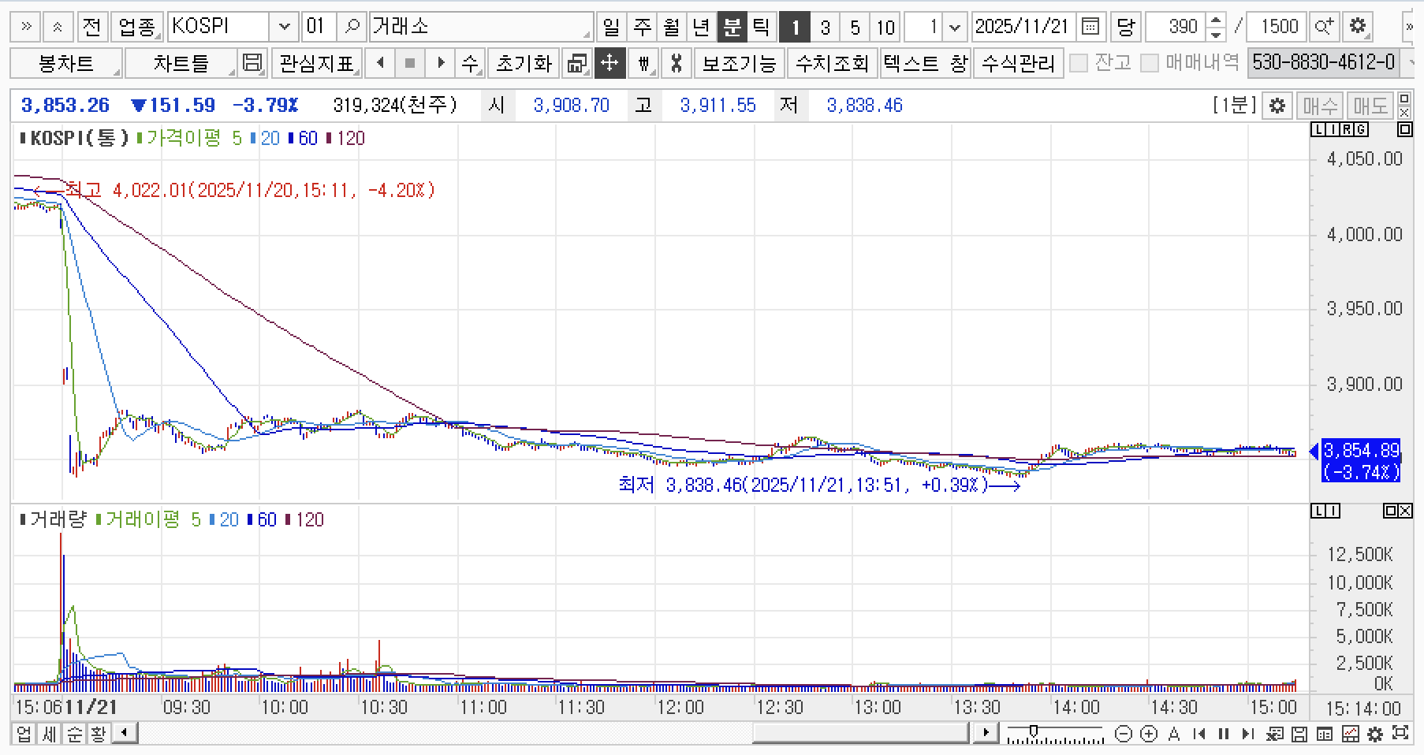Click the stop square button
The image size is (1424, 755).
tap(410, 63)
